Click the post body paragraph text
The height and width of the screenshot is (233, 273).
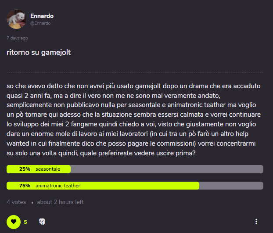click(x=134, y=119)
